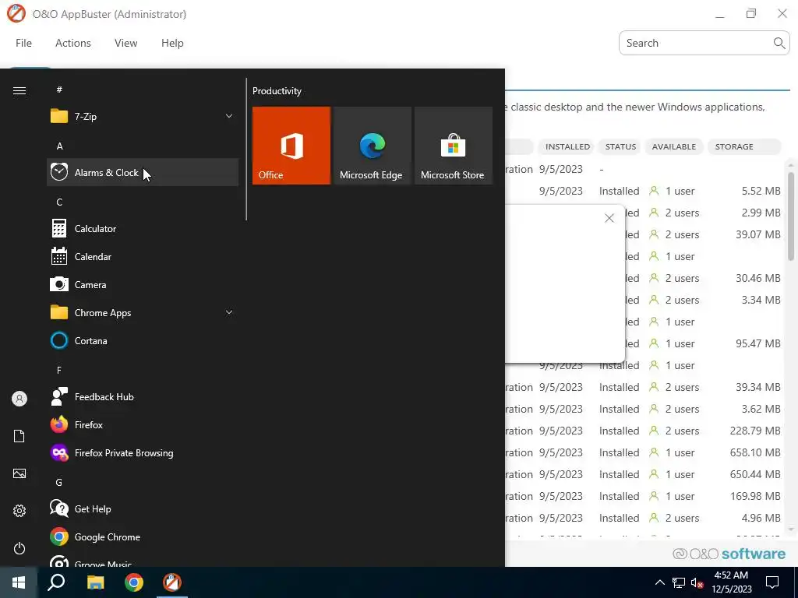Image resolution: width=798 pixels, height=598 pixels.
Task: Launch Firefox from the Start menu
Action: tap(143, 424)
